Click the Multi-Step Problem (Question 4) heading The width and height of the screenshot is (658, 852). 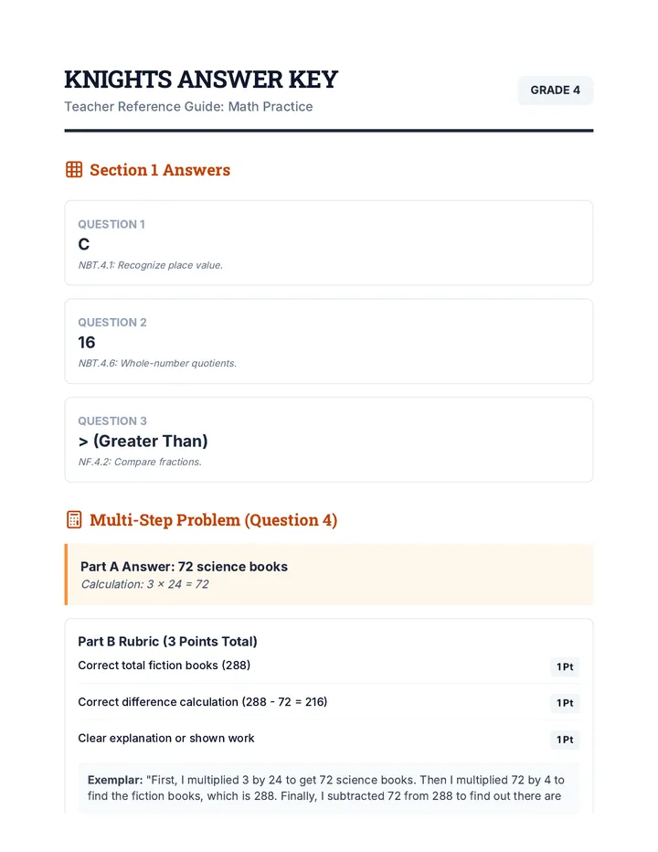click(x=214, y=520)
